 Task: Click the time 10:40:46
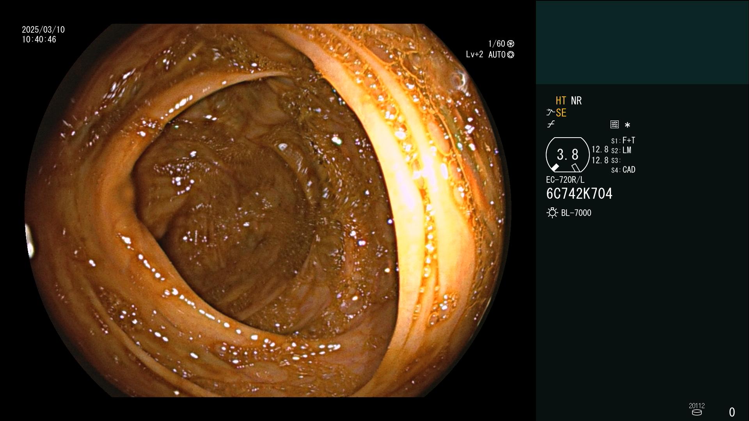tap(39, 39)
